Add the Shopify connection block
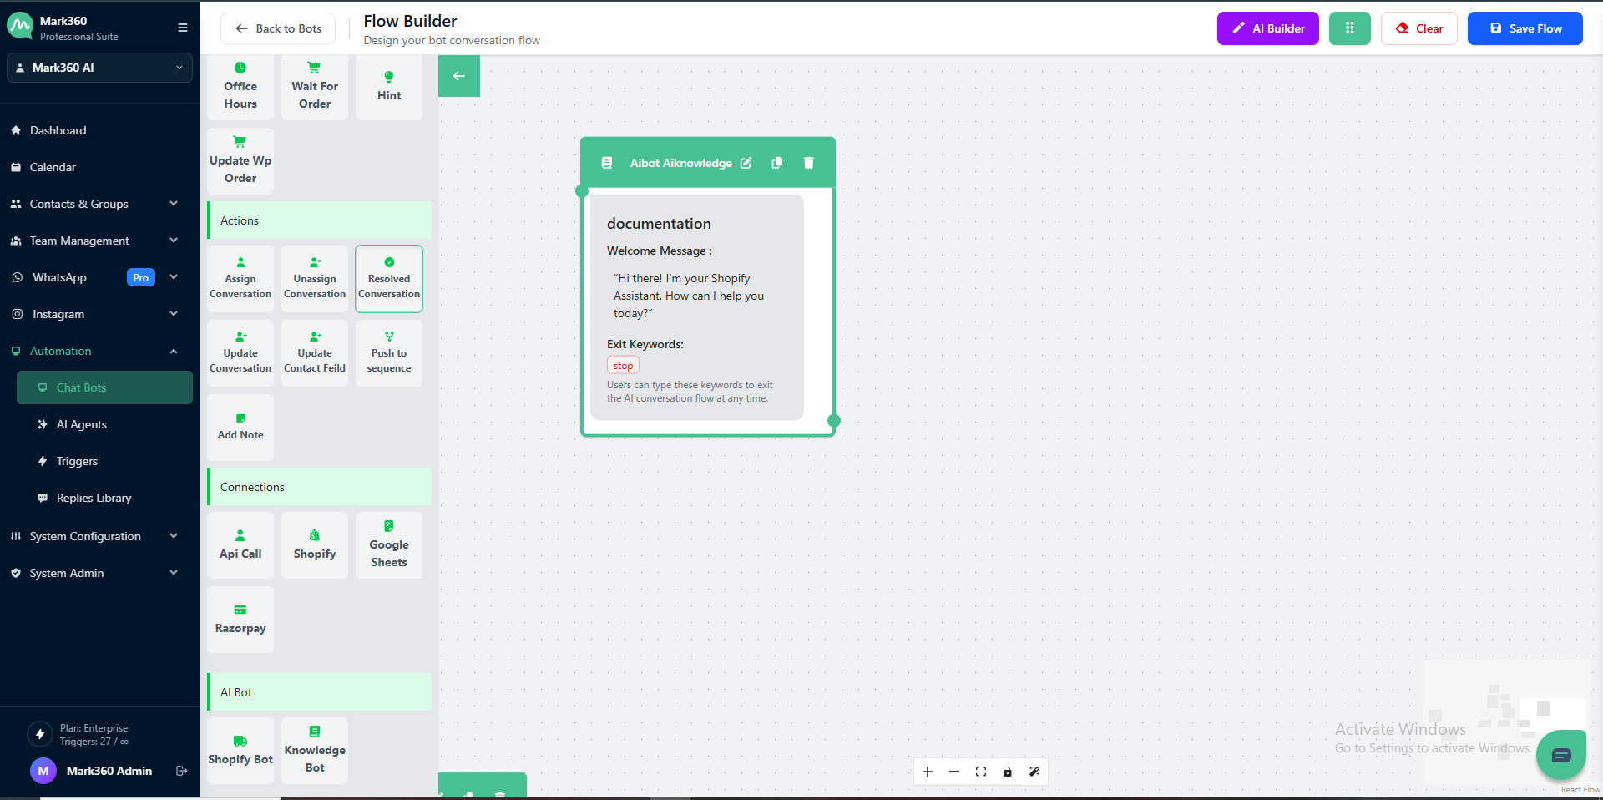The image size is (1603, 800). (x=315, y=545)
